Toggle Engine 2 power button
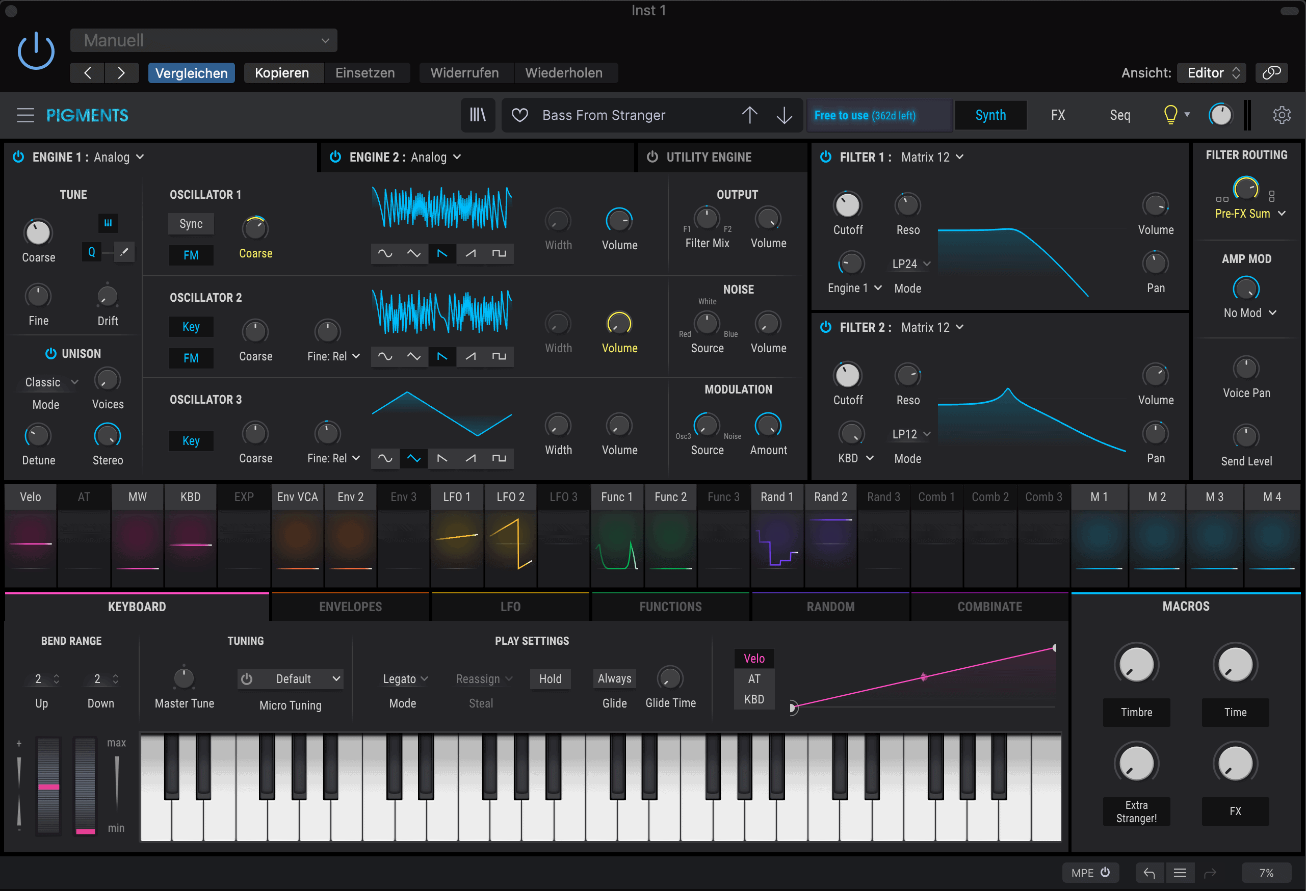Screen dimensions: 1306x891 (x=336, y=156)
